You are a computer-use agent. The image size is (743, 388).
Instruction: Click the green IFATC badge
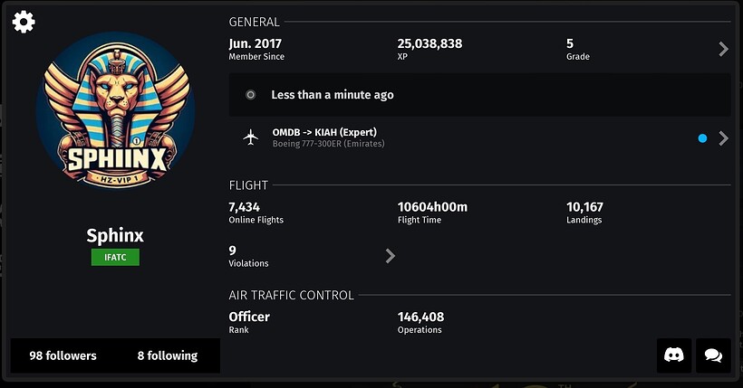[115, 258]
